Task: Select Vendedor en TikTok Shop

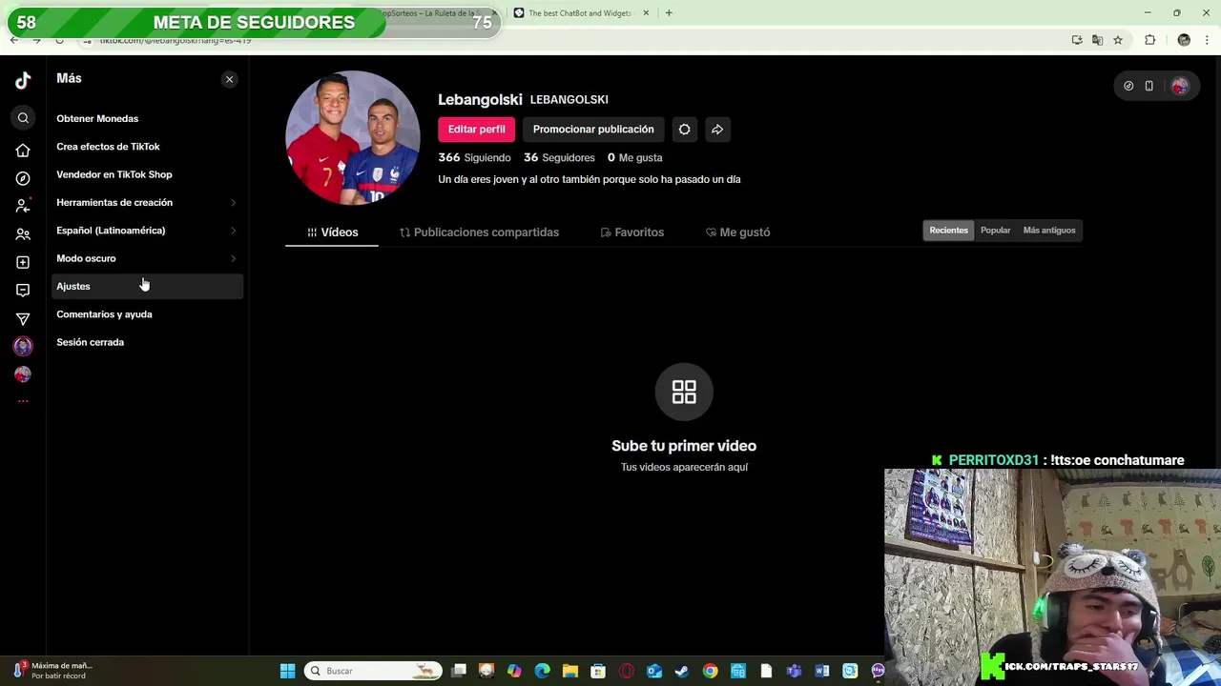Action: click(x=114, y=174)
